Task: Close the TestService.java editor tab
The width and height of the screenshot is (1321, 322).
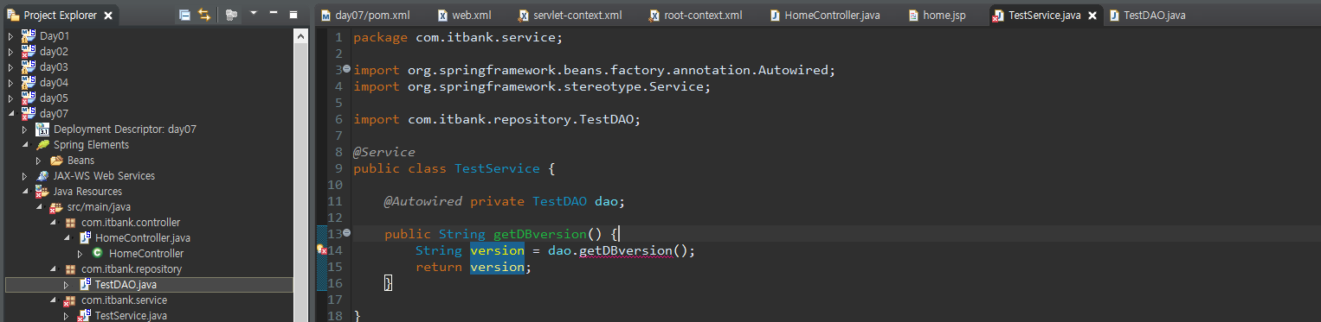Action: point(1092,16)
